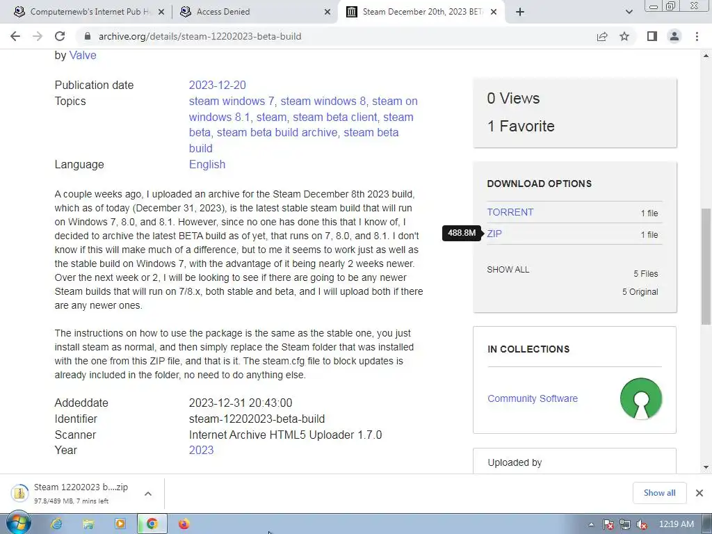This screenshot has width=712, height=534.
Task: Open the 'steam beta client' topic
Action: [334, 117]
